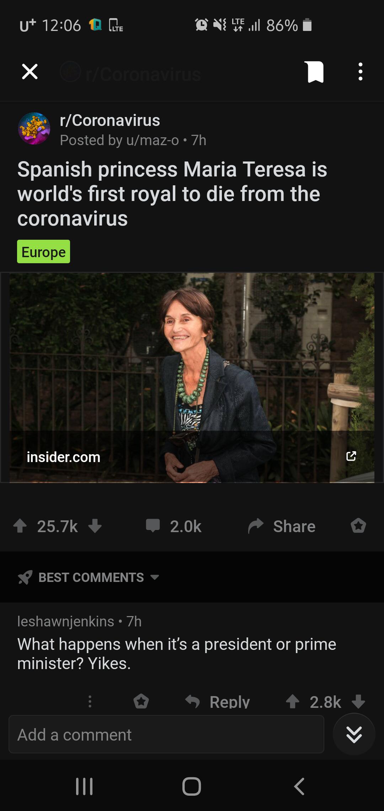Open the post's comments via speech bubble icon
This screenshot has width=384, height=811.
pyautogui.click(x=153, y=526)
